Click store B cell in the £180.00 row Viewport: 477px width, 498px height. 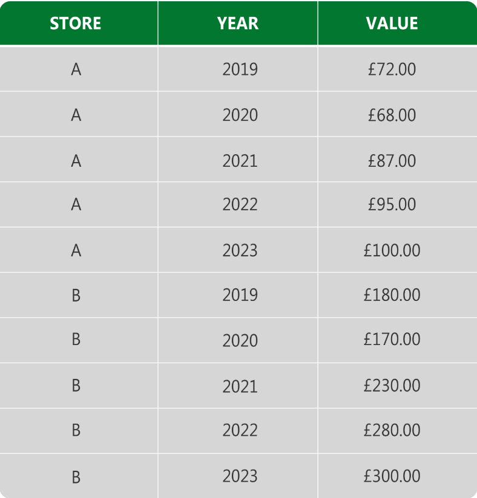click(76, 295)
